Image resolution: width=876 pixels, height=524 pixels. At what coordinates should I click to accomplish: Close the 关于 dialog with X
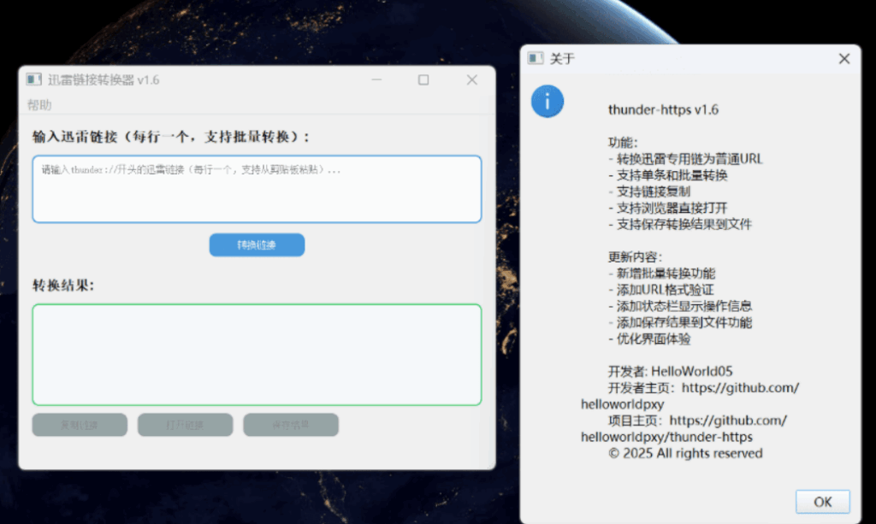[x=844, y=59]
